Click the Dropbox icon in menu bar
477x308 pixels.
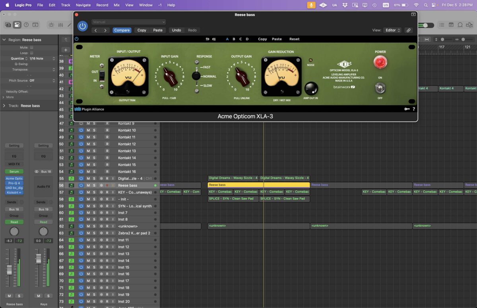click(345, 5)
